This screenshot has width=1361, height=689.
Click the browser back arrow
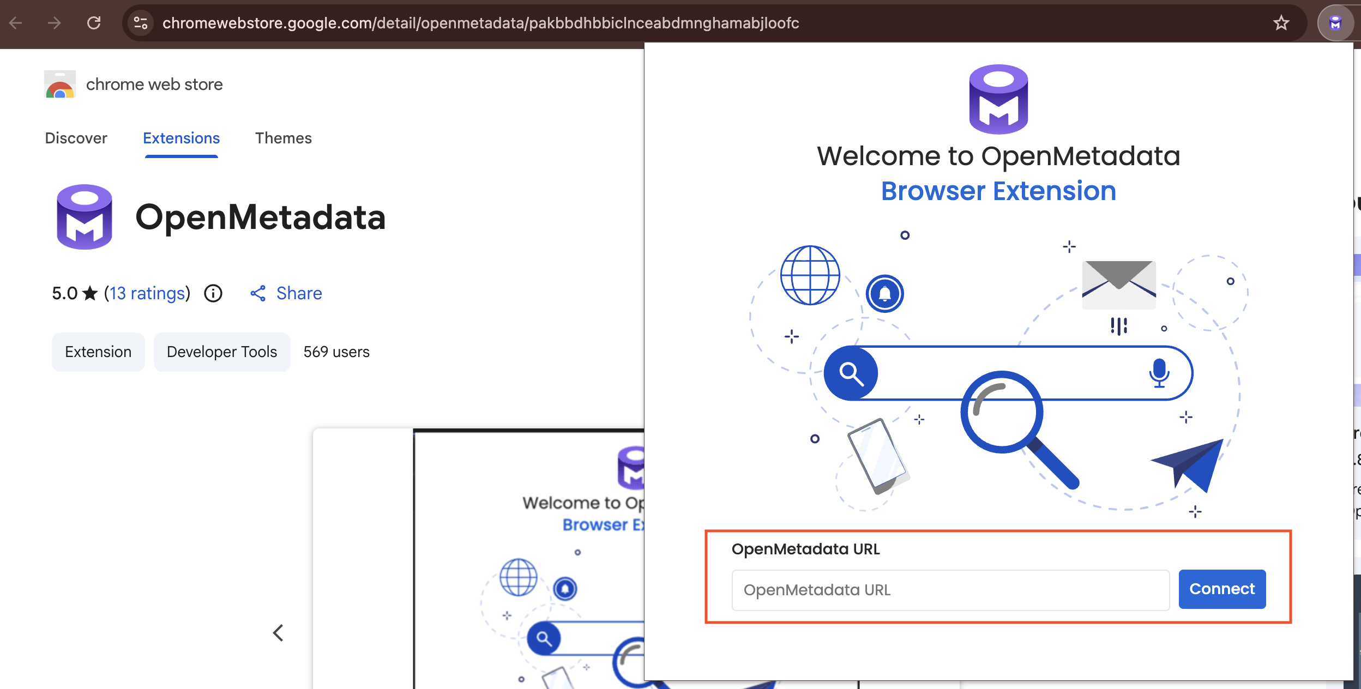tap(16, 23)
